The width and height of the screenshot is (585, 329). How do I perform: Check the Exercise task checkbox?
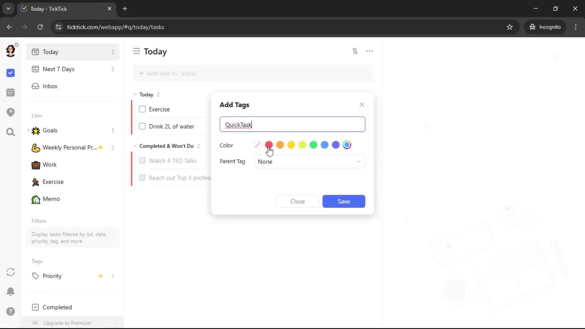click(x=142, y=109)
